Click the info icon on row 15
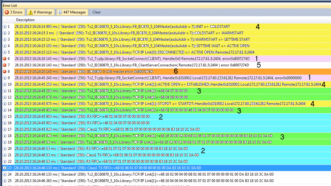The width and height of the screenshot is (331, 186). pos(4,117)
